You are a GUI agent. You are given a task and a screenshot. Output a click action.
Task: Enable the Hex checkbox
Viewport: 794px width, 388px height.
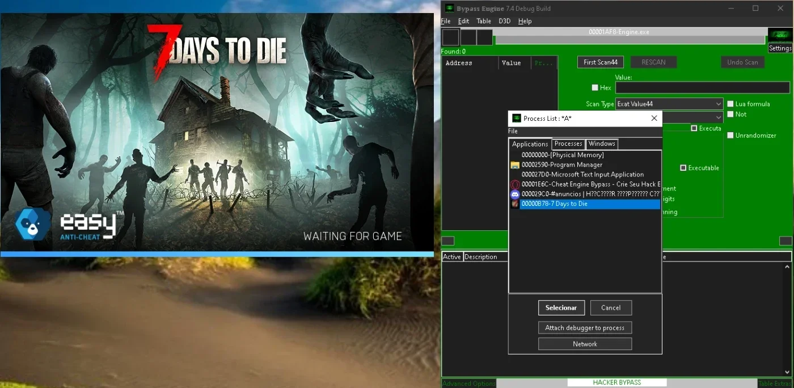595,88
